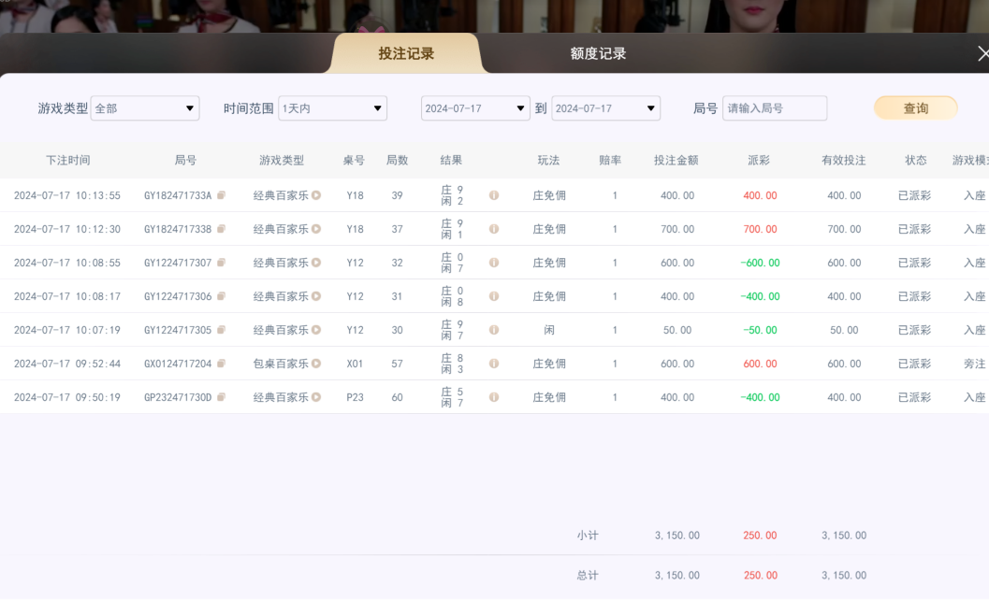Open the end date dropdown after 到
The height and width of the screenshot is (600, 989).
[x=604, y=107]
